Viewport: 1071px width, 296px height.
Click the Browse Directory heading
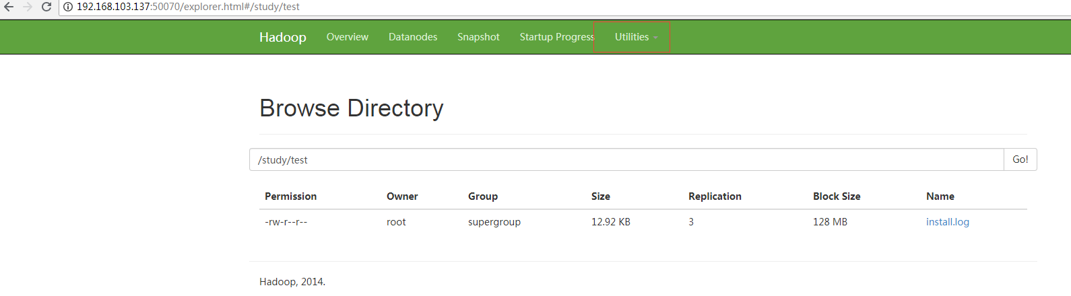coord(352,108)
